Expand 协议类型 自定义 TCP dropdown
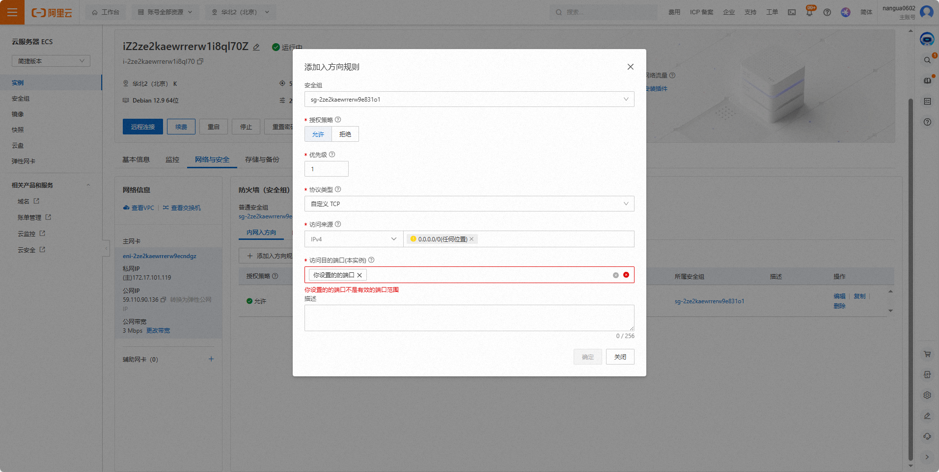The width and height of the screenshot is (939, 472). click(469, 204)
